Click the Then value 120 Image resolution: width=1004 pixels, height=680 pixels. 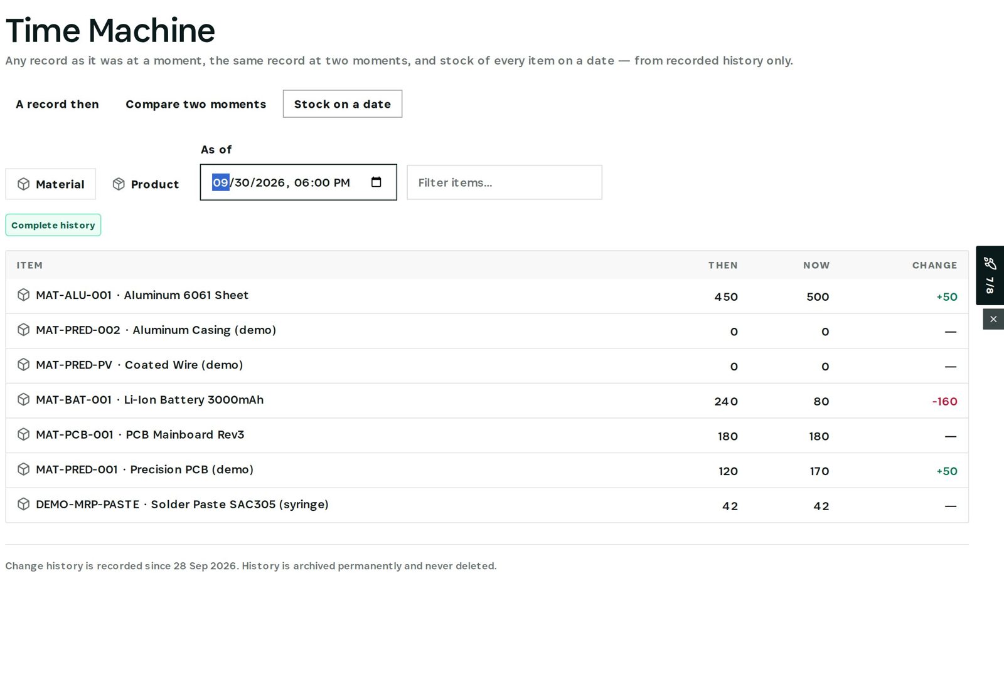(728, 471)
